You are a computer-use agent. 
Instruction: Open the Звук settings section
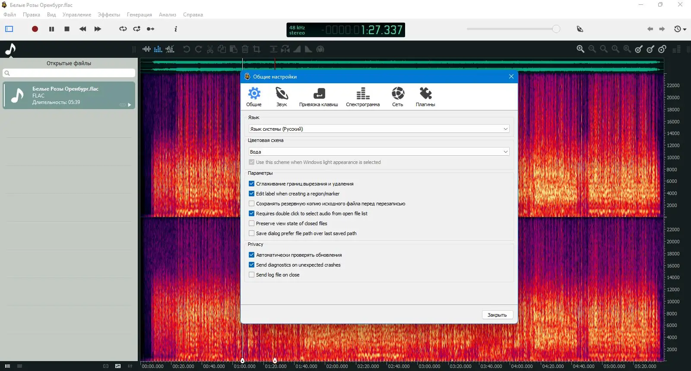pyautogui.click(x=282, y=97)
